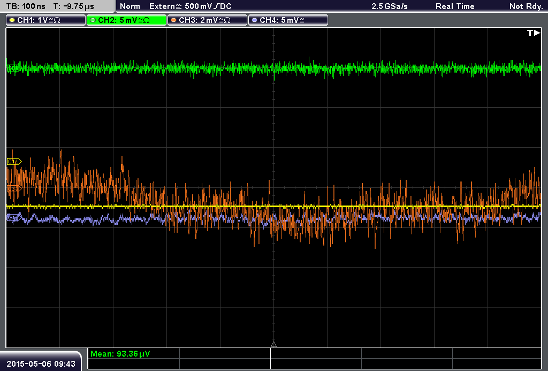Click the T arrow trigger position marker
The image size is (548, 371).
coord(534,33)
